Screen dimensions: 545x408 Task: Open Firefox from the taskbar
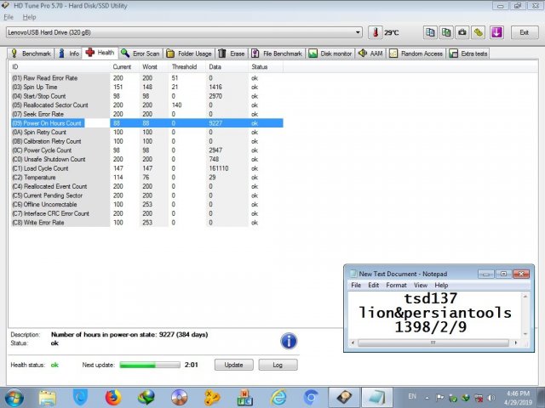coord(113,396)
